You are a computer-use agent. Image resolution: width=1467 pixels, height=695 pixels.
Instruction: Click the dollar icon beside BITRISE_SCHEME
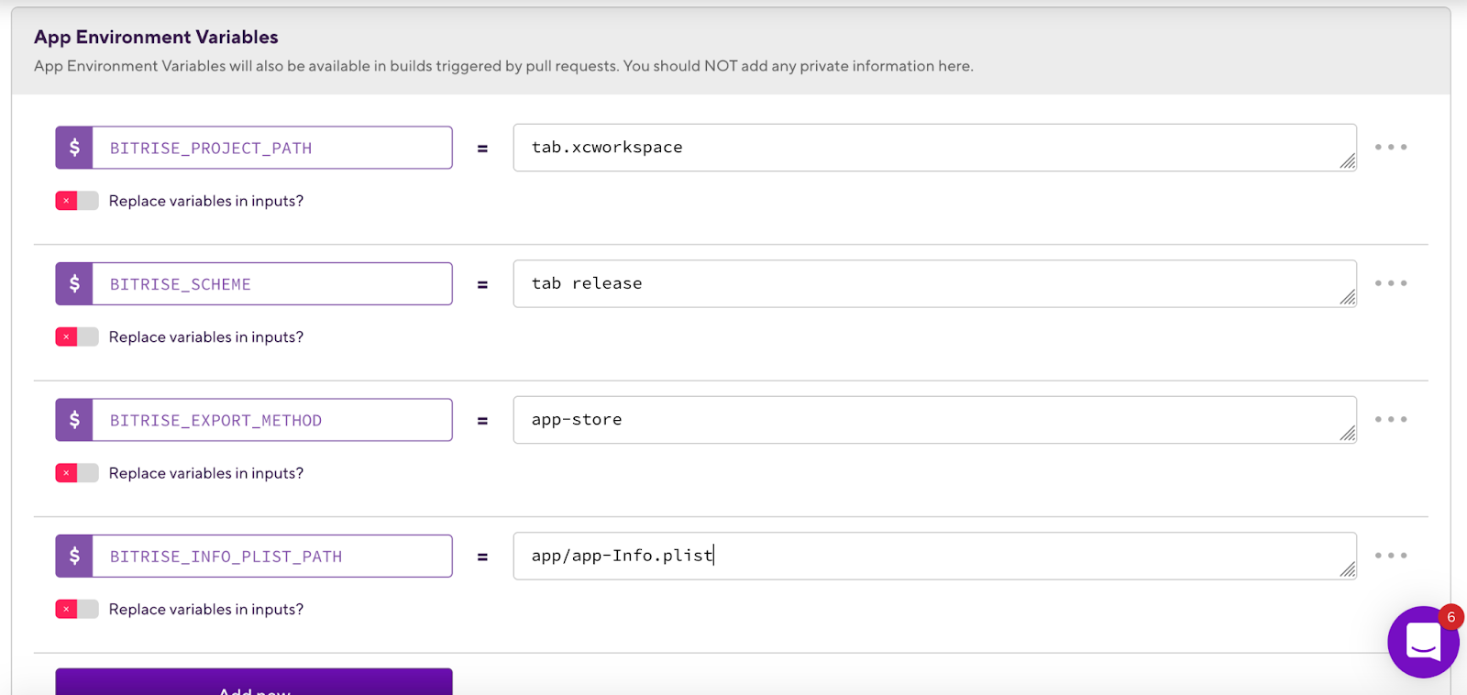pos(74,284)
